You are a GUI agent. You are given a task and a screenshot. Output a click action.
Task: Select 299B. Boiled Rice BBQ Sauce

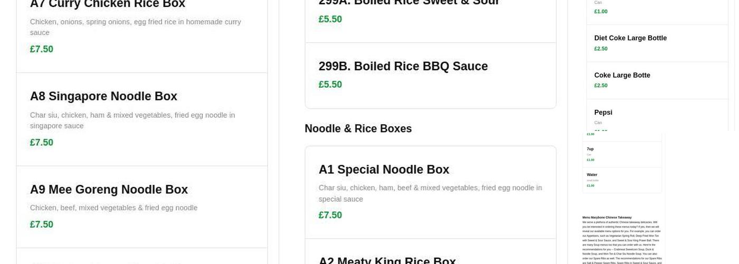pos(403,67)
